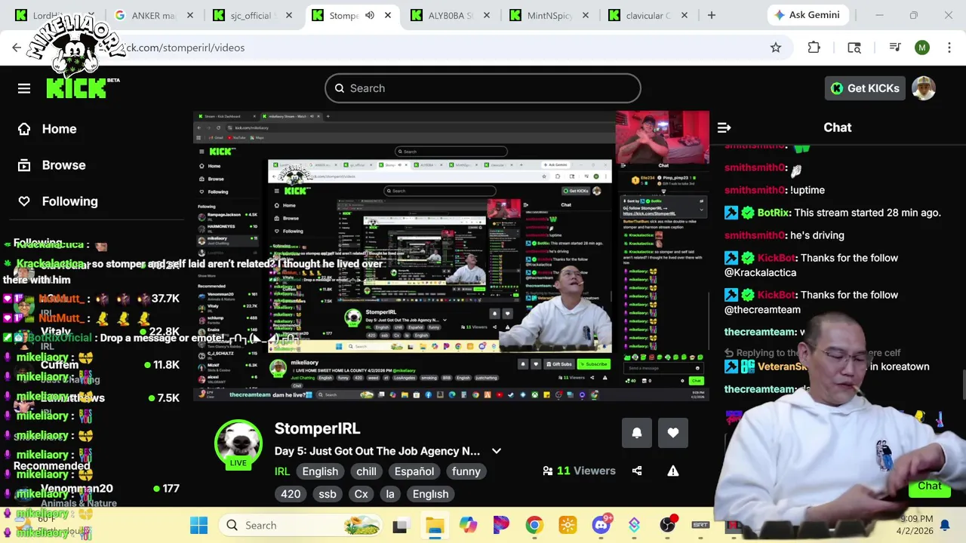Switch to the MintNSpicy browser tab

(549, 15)
